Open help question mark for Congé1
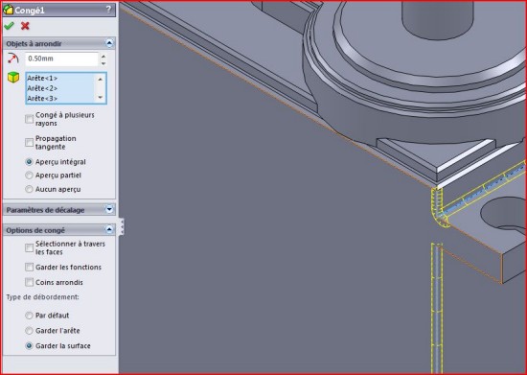Image resolution: width=527 pixels, height=375 pixels. tap(108, 10)
